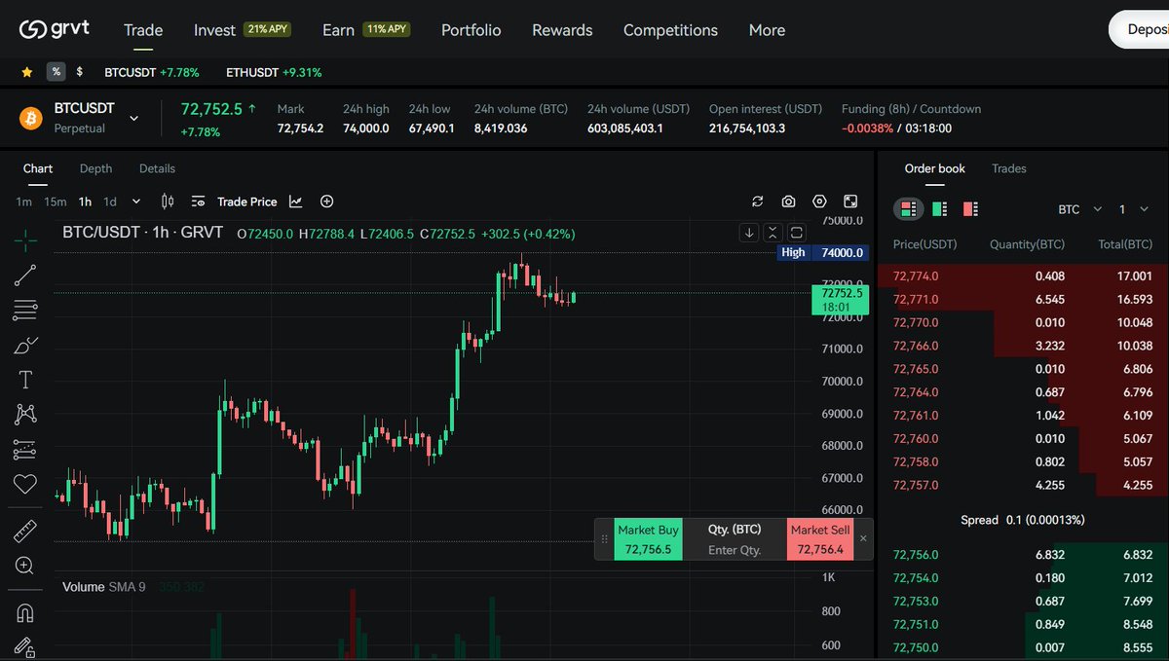
Task: Close the quick trade widget
Action: pos(863,538)
